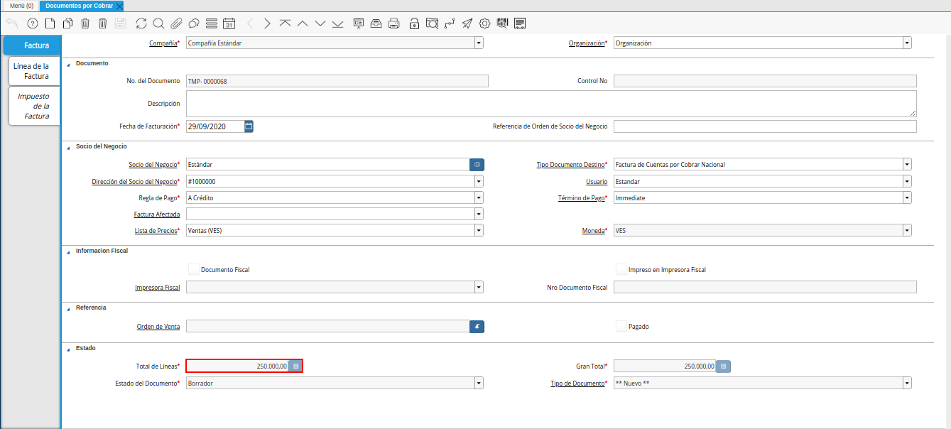Click the Print printer icon
The width and height of the screenshot is (951, 429).
click(x=394, y=23)
